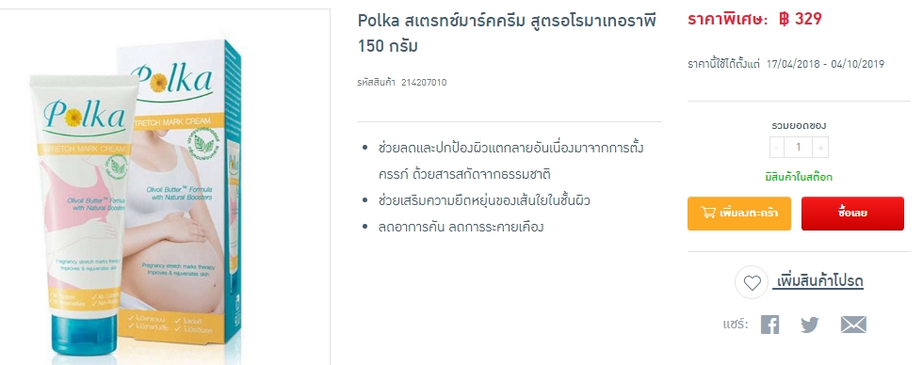Click the quantity input field showing 1
This screenshot has width=923, height=365.
click(799, 147)
